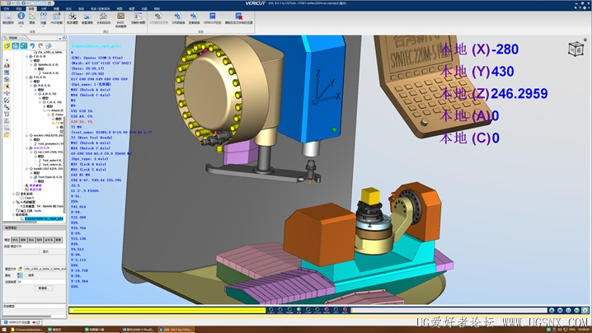This screenshot has height=333, width=592.
Task: Open the 840D system check icon
Action: pos(121,20)
